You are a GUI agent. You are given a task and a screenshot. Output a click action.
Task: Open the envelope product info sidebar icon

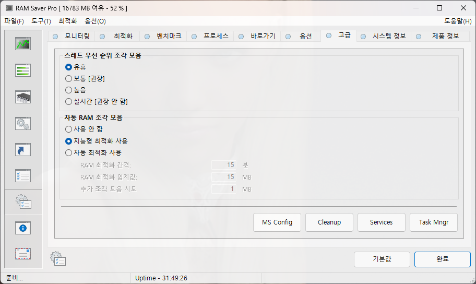click(x=23, y=254)
